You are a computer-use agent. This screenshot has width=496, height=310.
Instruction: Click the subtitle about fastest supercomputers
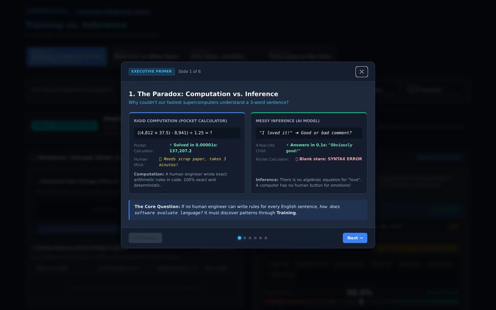(x=208, y=103)
